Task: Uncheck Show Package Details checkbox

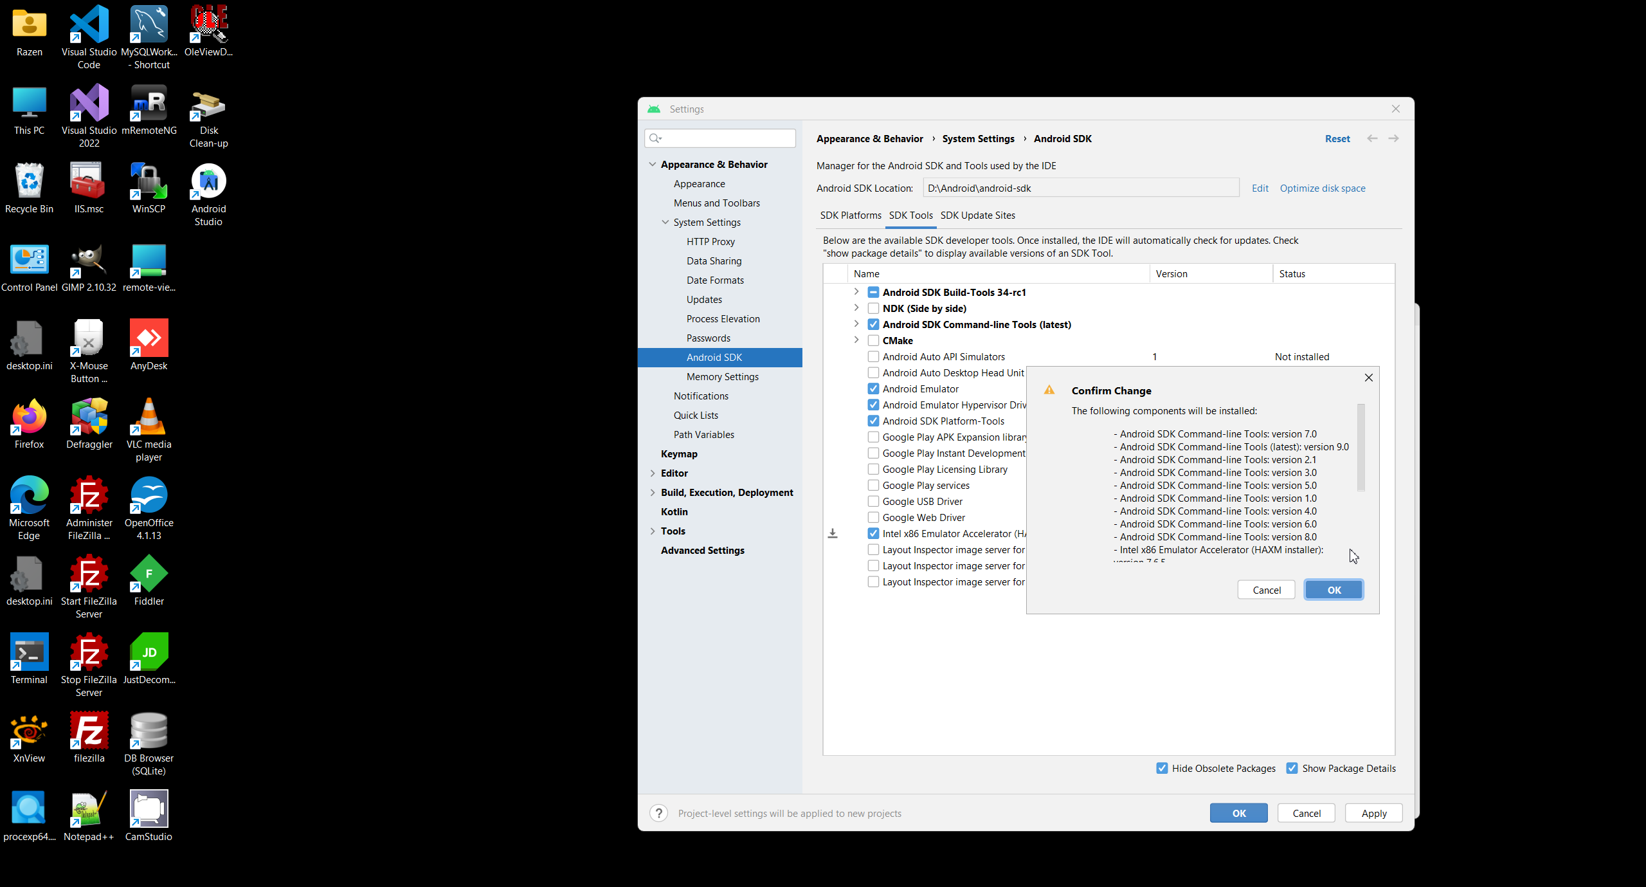Action: 1292,768
